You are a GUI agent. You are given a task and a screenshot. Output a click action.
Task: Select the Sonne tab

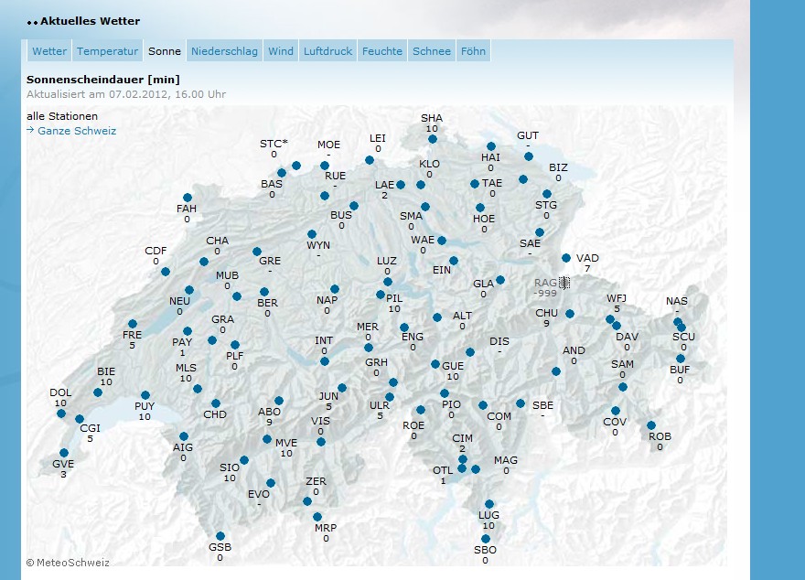tap(165, 51)
